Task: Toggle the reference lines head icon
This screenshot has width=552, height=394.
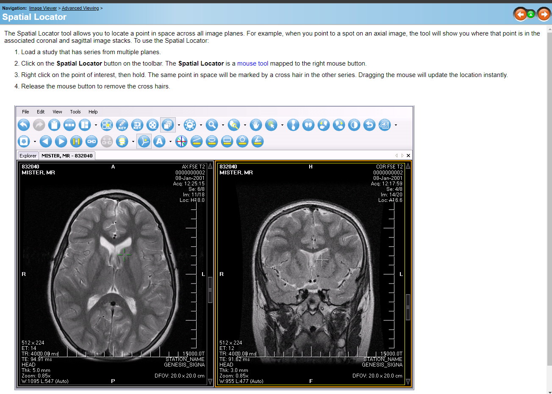Action: tap(122, 141)
